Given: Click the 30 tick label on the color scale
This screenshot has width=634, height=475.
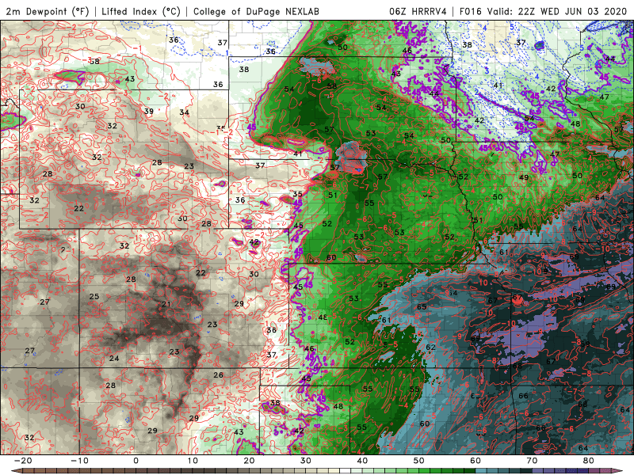Looking at the screenshot, I should 306,461.
